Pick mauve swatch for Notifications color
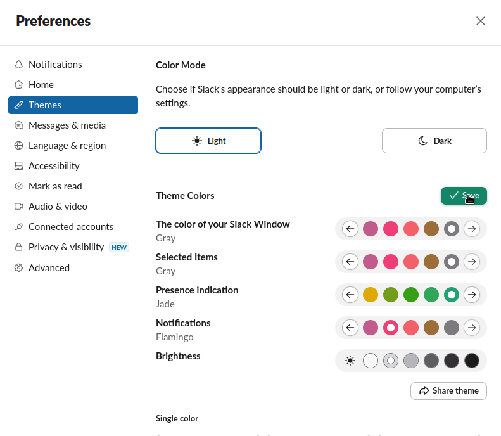This screenshot has width=501, height=436. point(371,328)
